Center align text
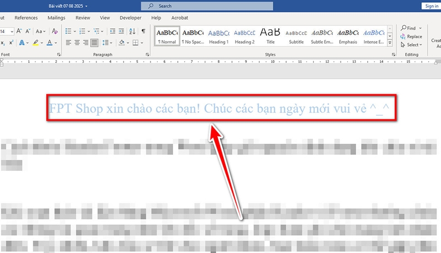This screenshot has height=253, width=441. [77, 42]
